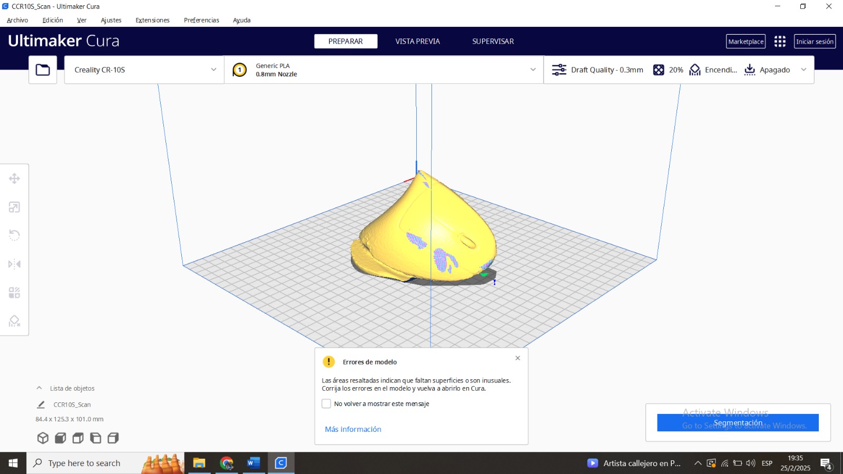This screenshot has width=843, height=474.
Task: Click the ESP language indicator
Action: [x=767, y=463]
